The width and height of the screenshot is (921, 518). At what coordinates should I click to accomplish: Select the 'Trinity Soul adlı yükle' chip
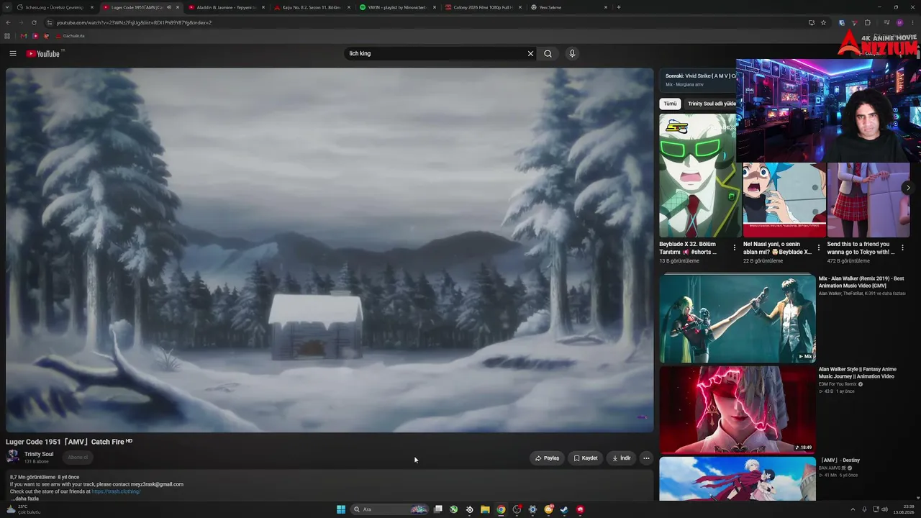711,104
